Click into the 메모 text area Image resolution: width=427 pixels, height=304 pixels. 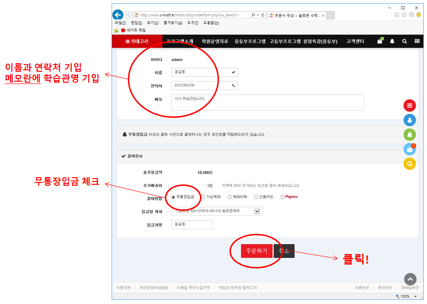[267, 102]
